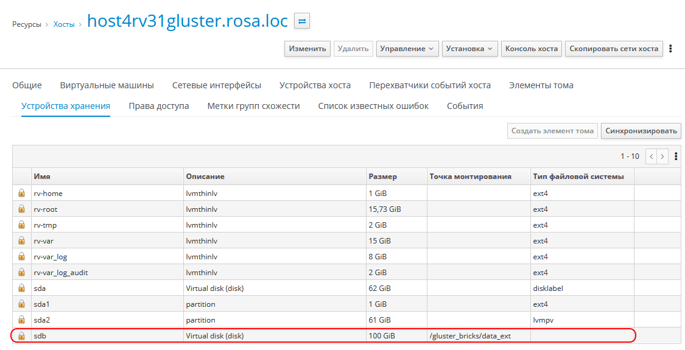This screenshot has height=350, width=685.
Task: Click the Изменить button
Action: (307, 49)
